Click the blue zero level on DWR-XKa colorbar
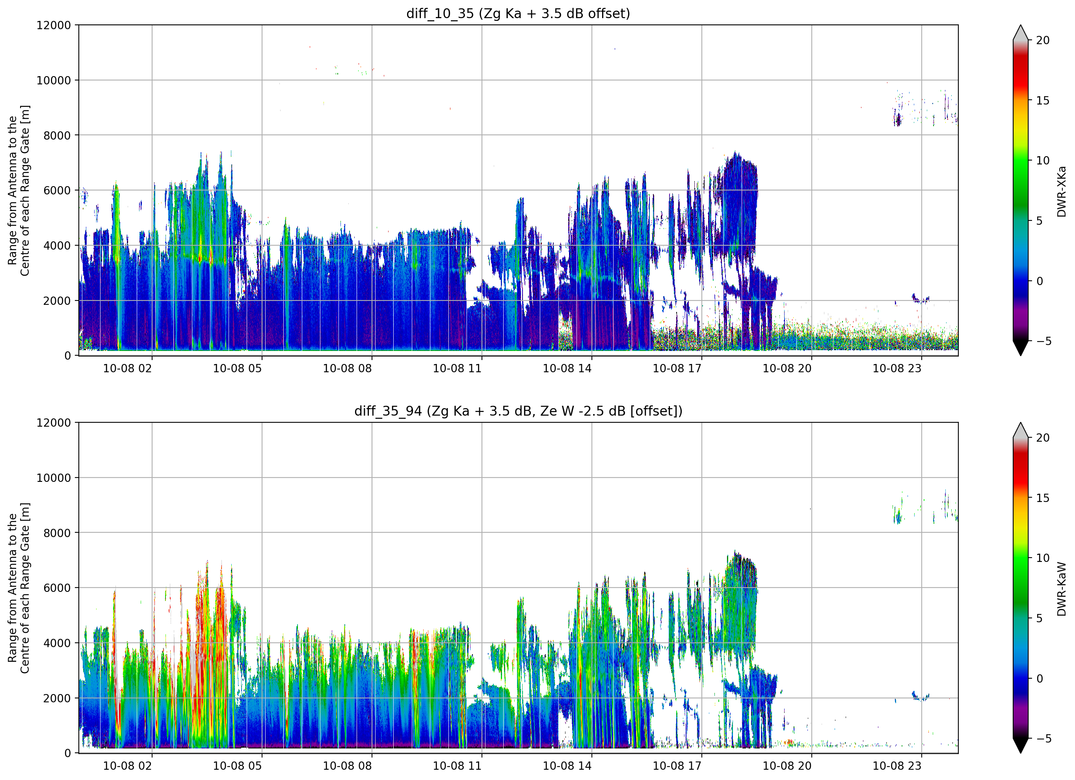 [x=1021, y=281]
